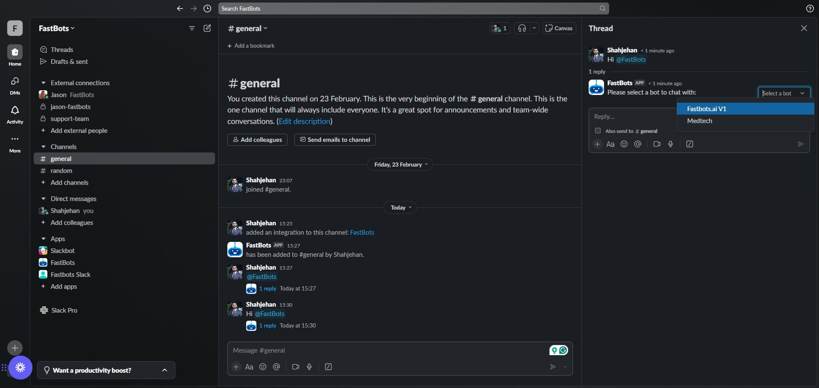819x388 pixels.
Task: Mention someone in thread composer
Action: (638, 144)
